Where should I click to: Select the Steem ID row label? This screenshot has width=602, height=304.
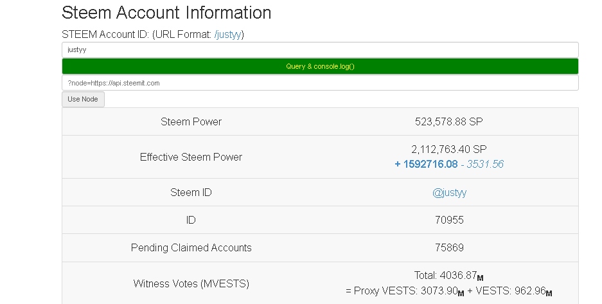pos(191,192)
